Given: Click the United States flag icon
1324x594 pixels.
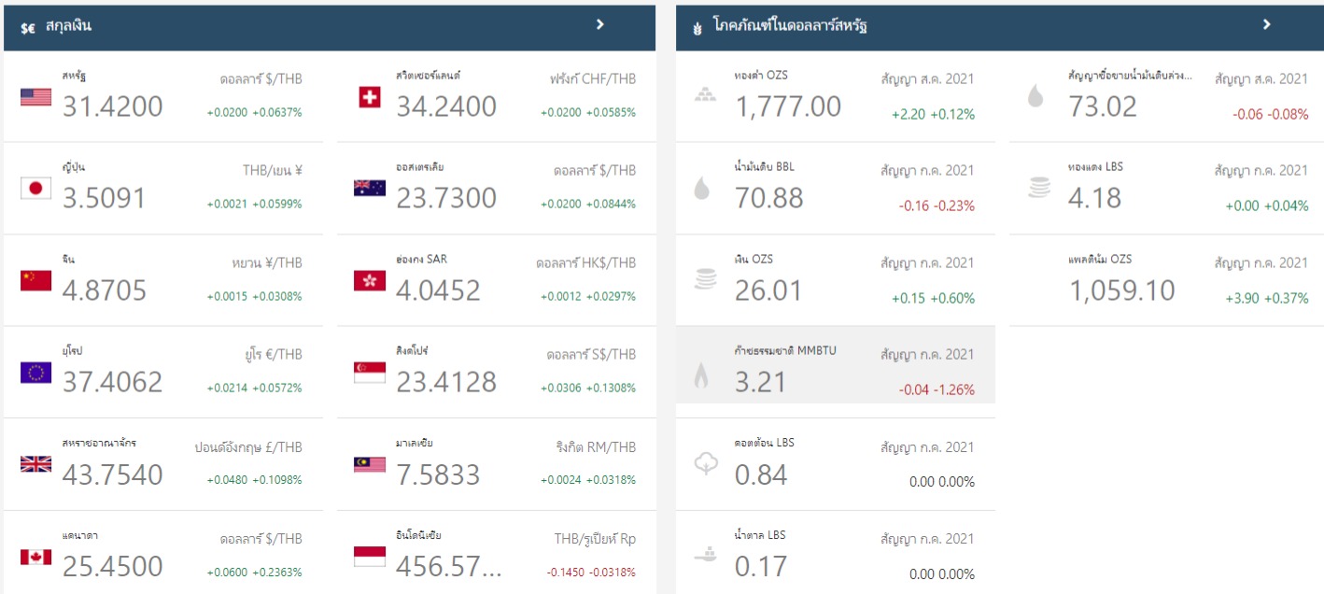Looking at the screenshot, I should [x=35, y=97].
